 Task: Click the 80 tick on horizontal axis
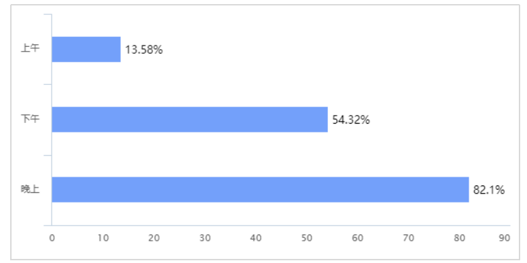tap(460, 238)
